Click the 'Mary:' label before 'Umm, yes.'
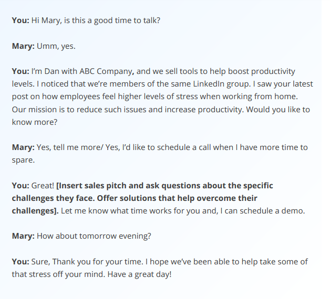The height and width of the screenshot is (299, 330). 23,46
